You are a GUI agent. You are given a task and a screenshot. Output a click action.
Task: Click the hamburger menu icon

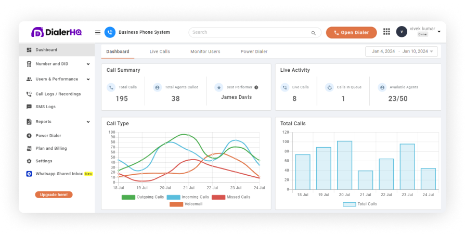point(98,32)
